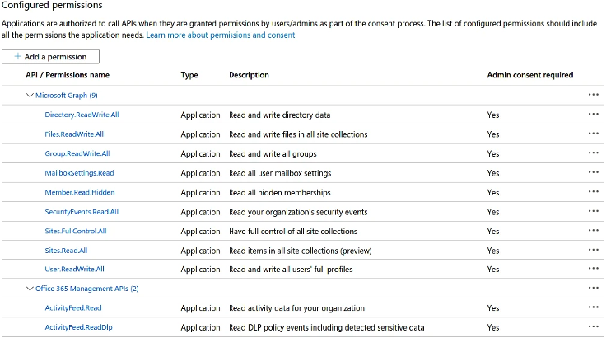Select 'Read and write all users' full profiles' text
Image resolution: width=611 pixels, height=338 pixels.
[x=291, y=270]
